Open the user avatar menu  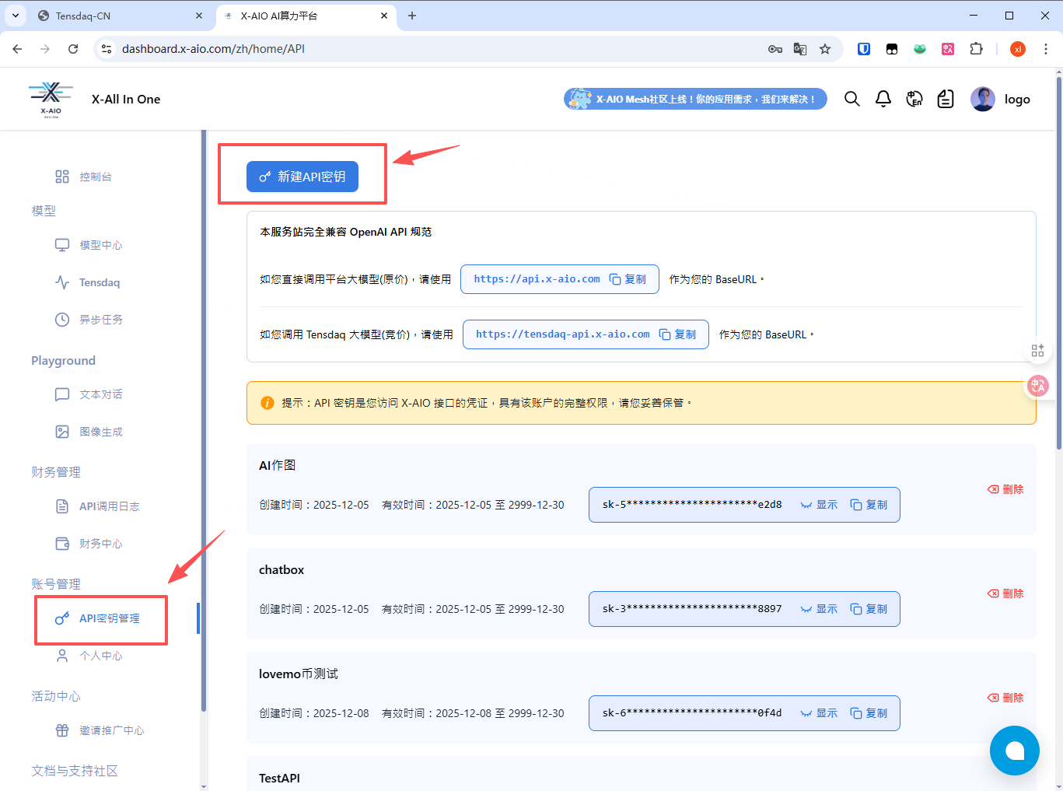[983, 99]
